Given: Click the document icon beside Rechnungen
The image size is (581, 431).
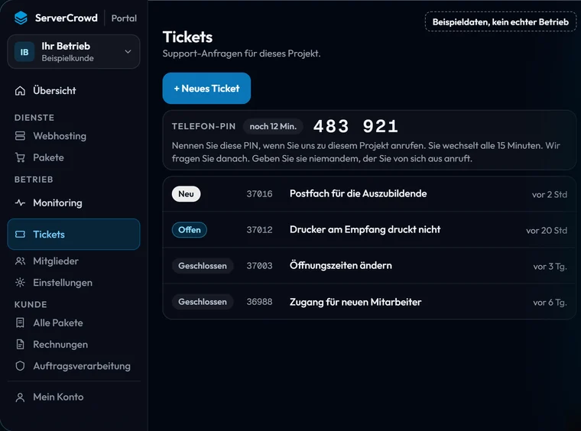Looking at the screenshot, I should (20, 345).
